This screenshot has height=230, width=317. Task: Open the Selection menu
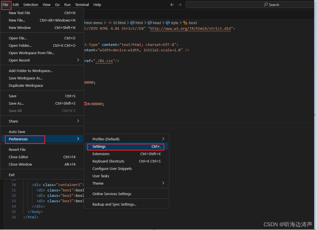coord(31,5)
